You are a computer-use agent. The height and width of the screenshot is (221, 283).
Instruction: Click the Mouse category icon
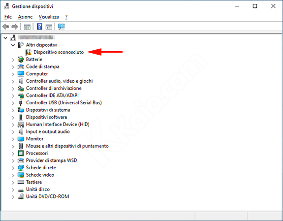tap(21, 146)
